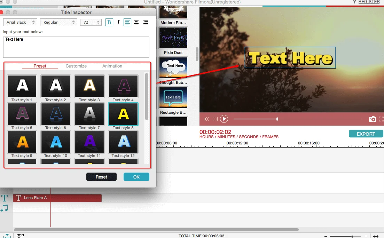Open the REGISTER link

[x=369, y=2]
